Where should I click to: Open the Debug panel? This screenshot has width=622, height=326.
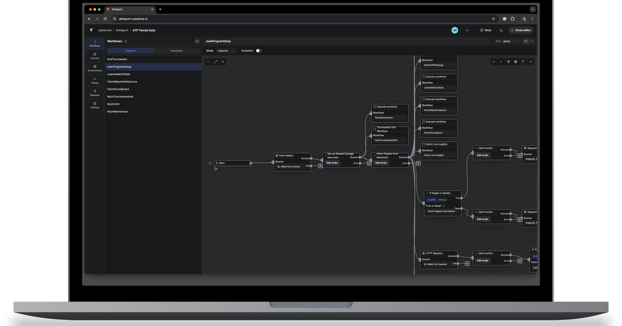[x=95, y=81]
